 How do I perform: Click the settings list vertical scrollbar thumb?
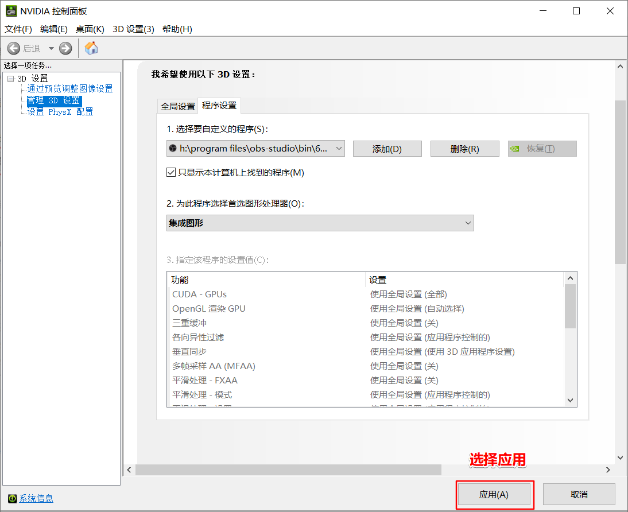571,307
